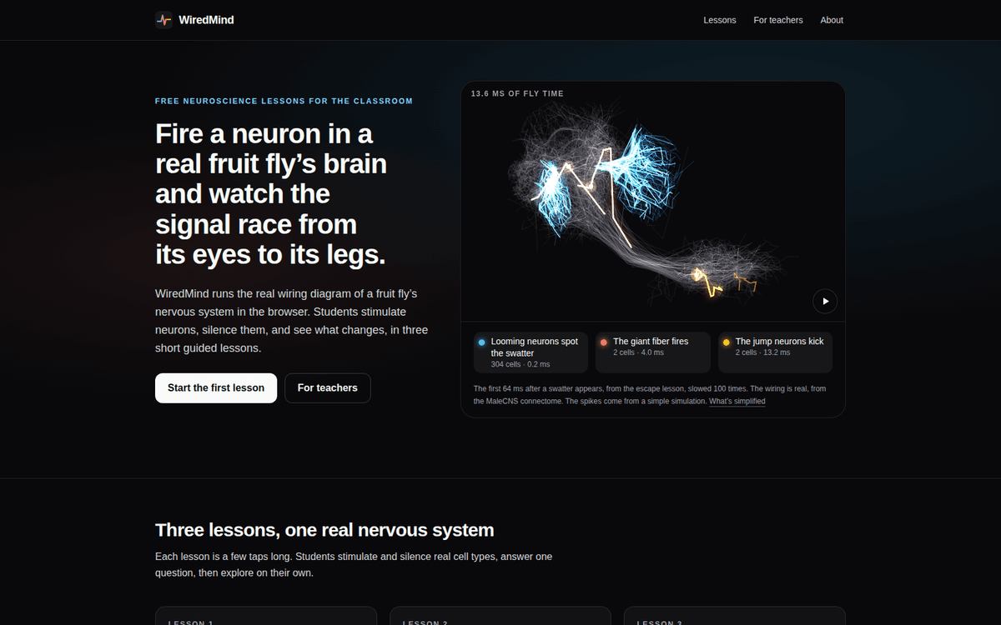Select The jump neurons kick card

coord(775,352)
